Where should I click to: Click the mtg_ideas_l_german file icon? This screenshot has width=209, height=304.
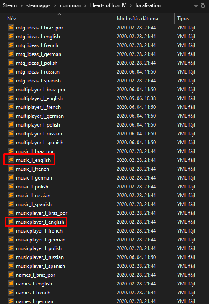click(x=11, y=54)
